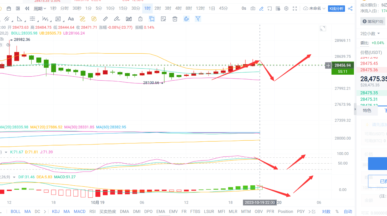Screen dimensions: 387x216
Task: Open the ruler measure tool
Action: point(105,19)
